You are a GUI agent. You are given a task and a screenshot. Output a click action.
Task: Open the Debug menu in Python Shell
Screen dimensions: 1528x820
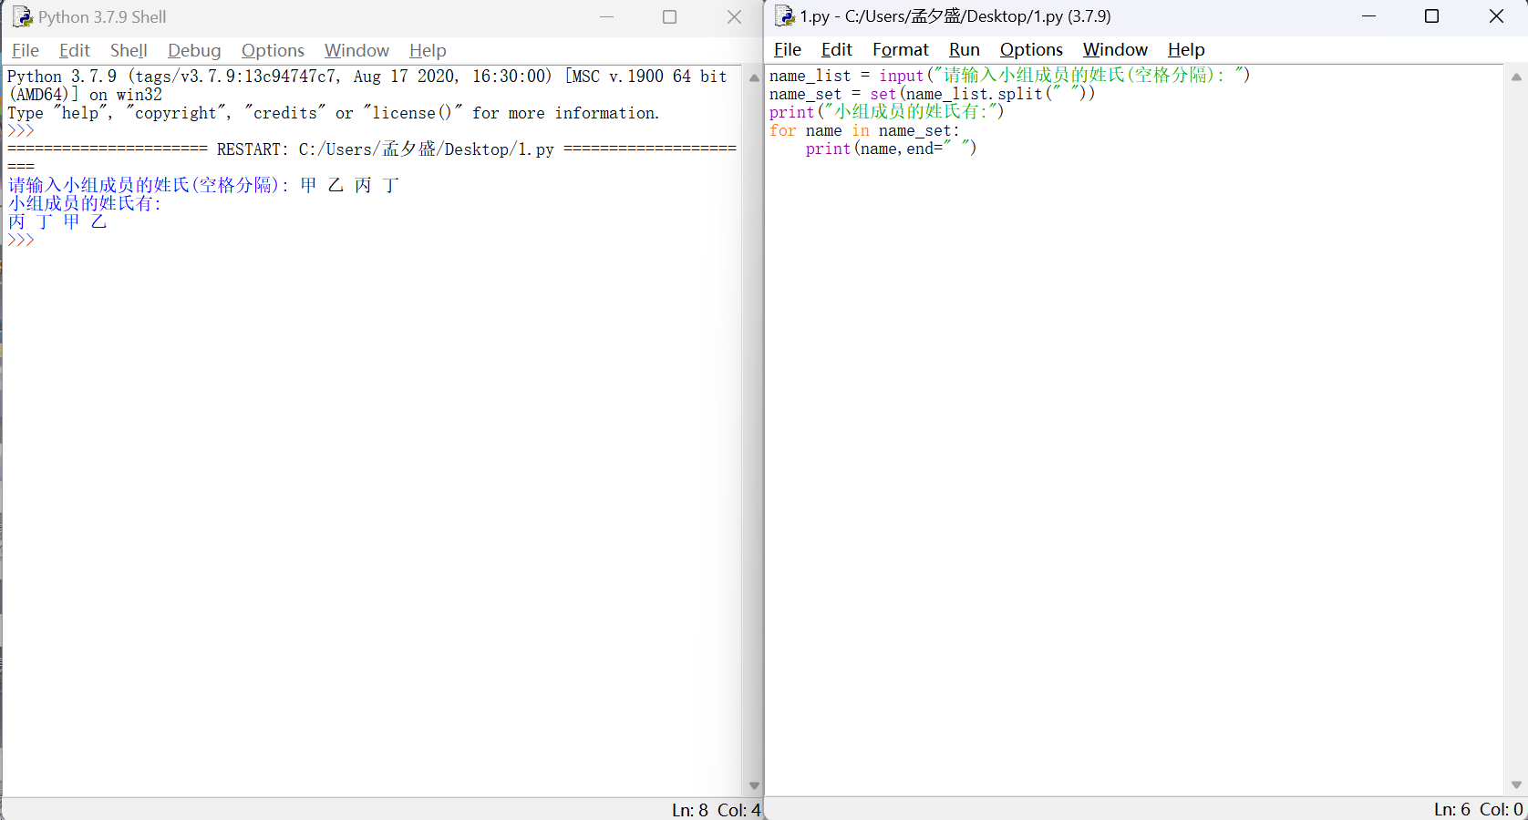coord(194,51)
